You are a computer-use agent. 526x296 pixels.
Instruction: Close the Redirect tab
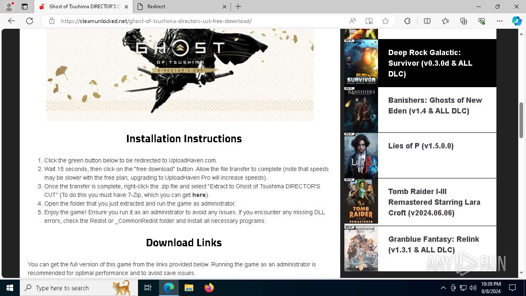225,7
